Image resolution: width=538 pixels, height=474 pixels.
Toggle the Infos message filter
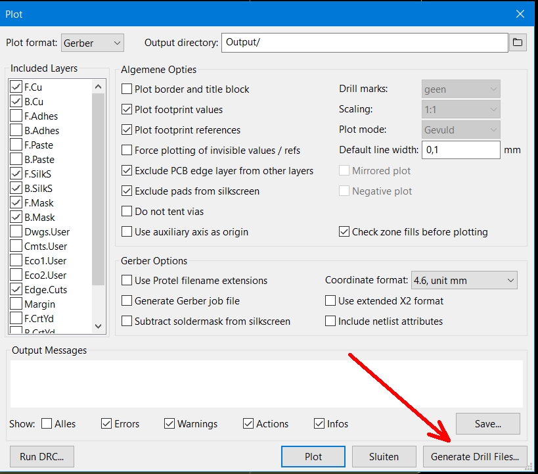tap(319, 423)
